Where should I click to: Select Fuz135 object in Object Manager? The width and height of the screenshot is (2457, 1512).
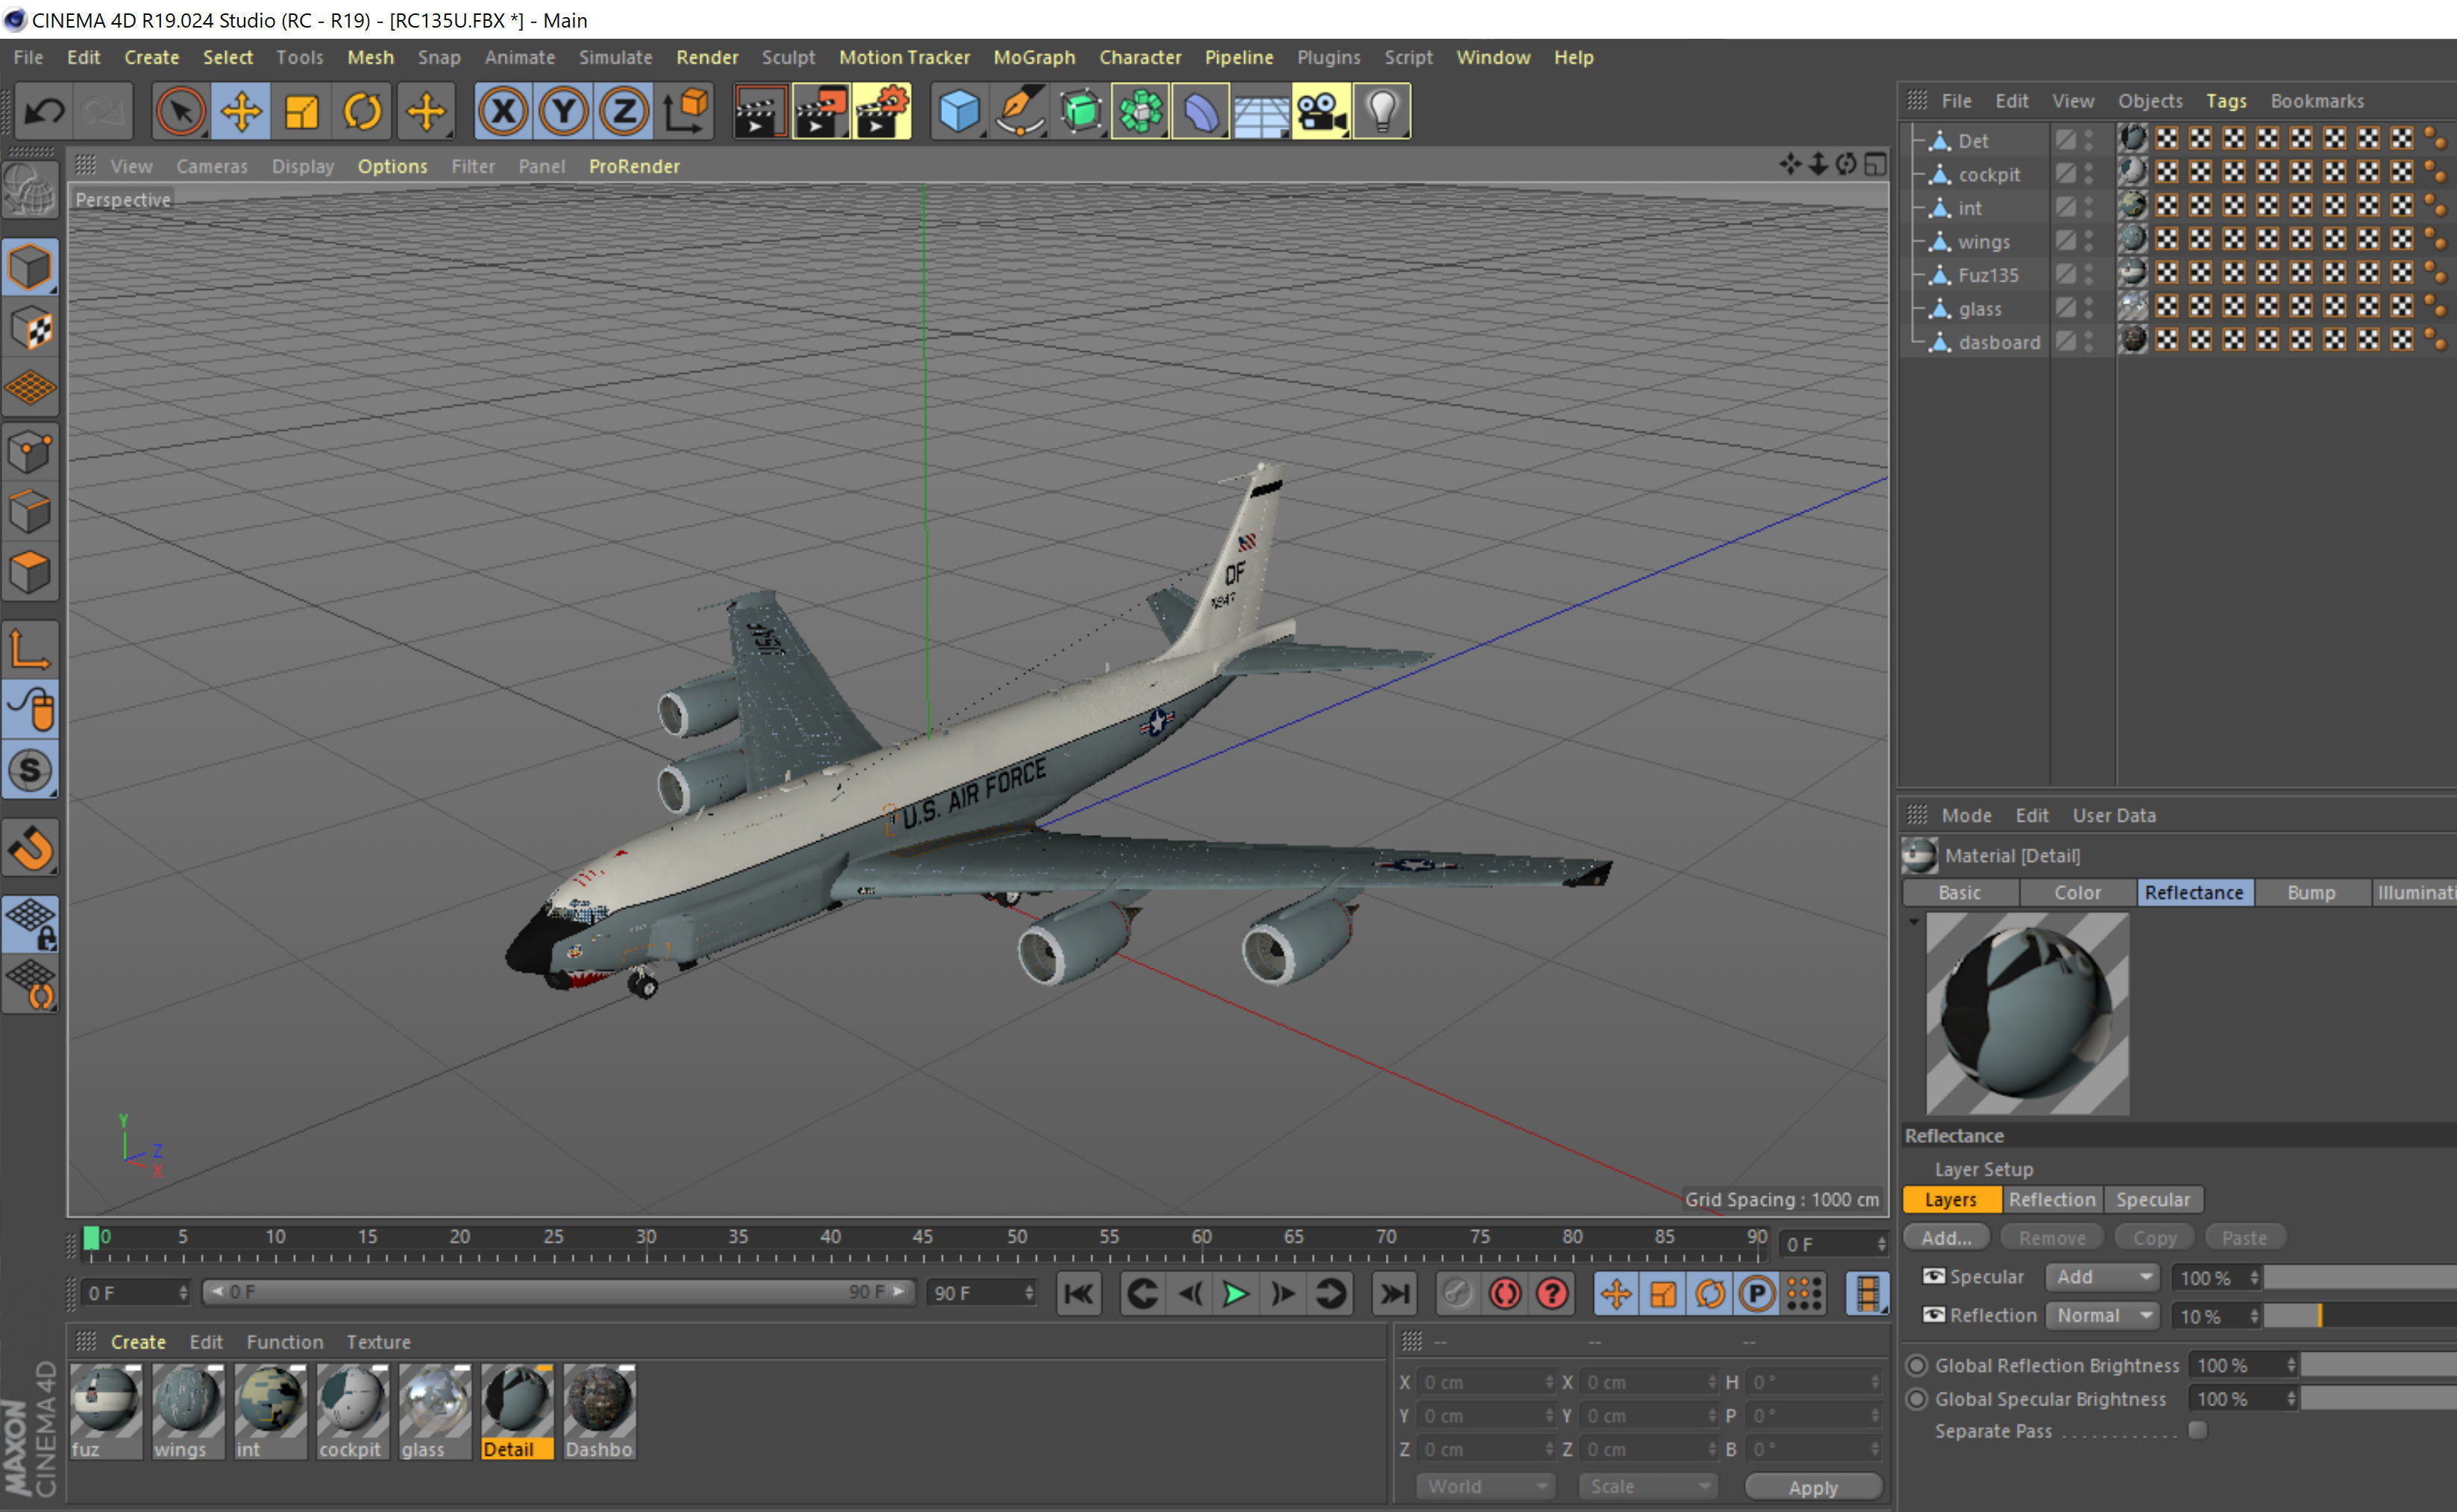click(x=1987, y=275)
